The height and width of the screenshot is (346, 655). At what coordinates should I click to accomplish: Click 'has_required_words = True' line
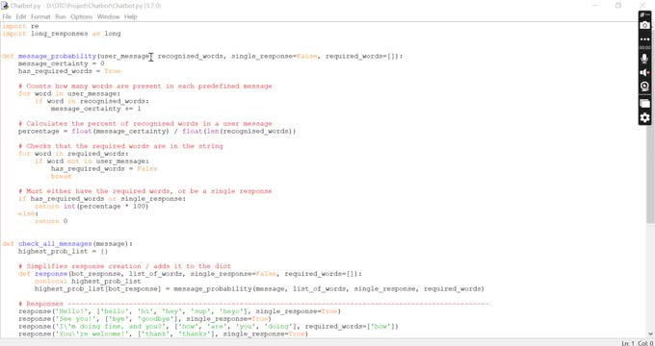(x=69, y=71)
